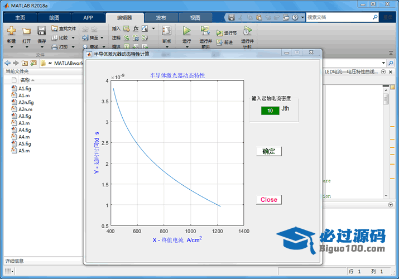399x279 pixels.
Task: Click the Advance (前进) icon
Action: coord(219,42)
